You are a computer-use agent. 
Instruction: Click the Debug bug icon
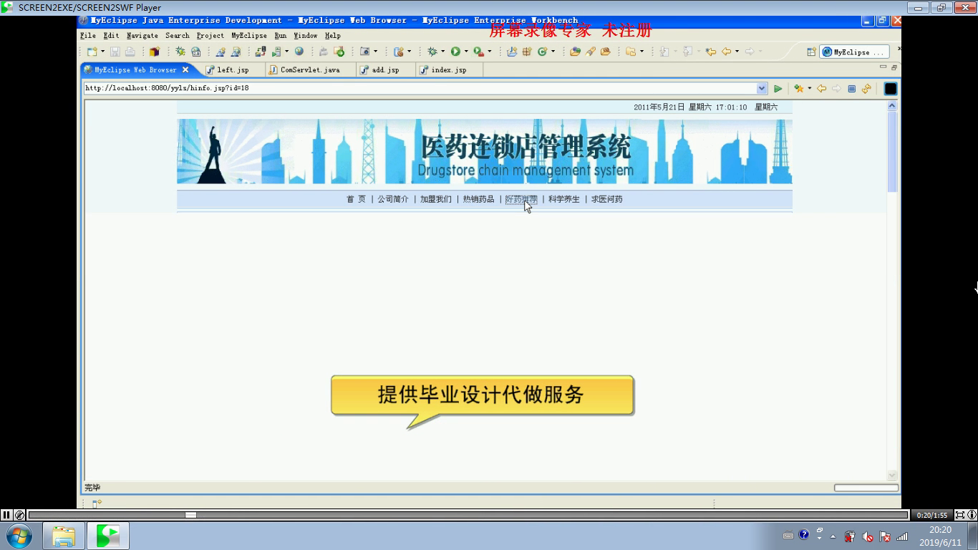(x=432, y=52)
